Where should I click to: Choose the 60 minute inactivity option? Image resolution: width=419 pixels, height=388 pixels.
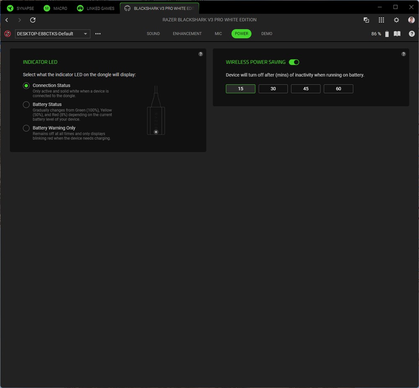339,89
